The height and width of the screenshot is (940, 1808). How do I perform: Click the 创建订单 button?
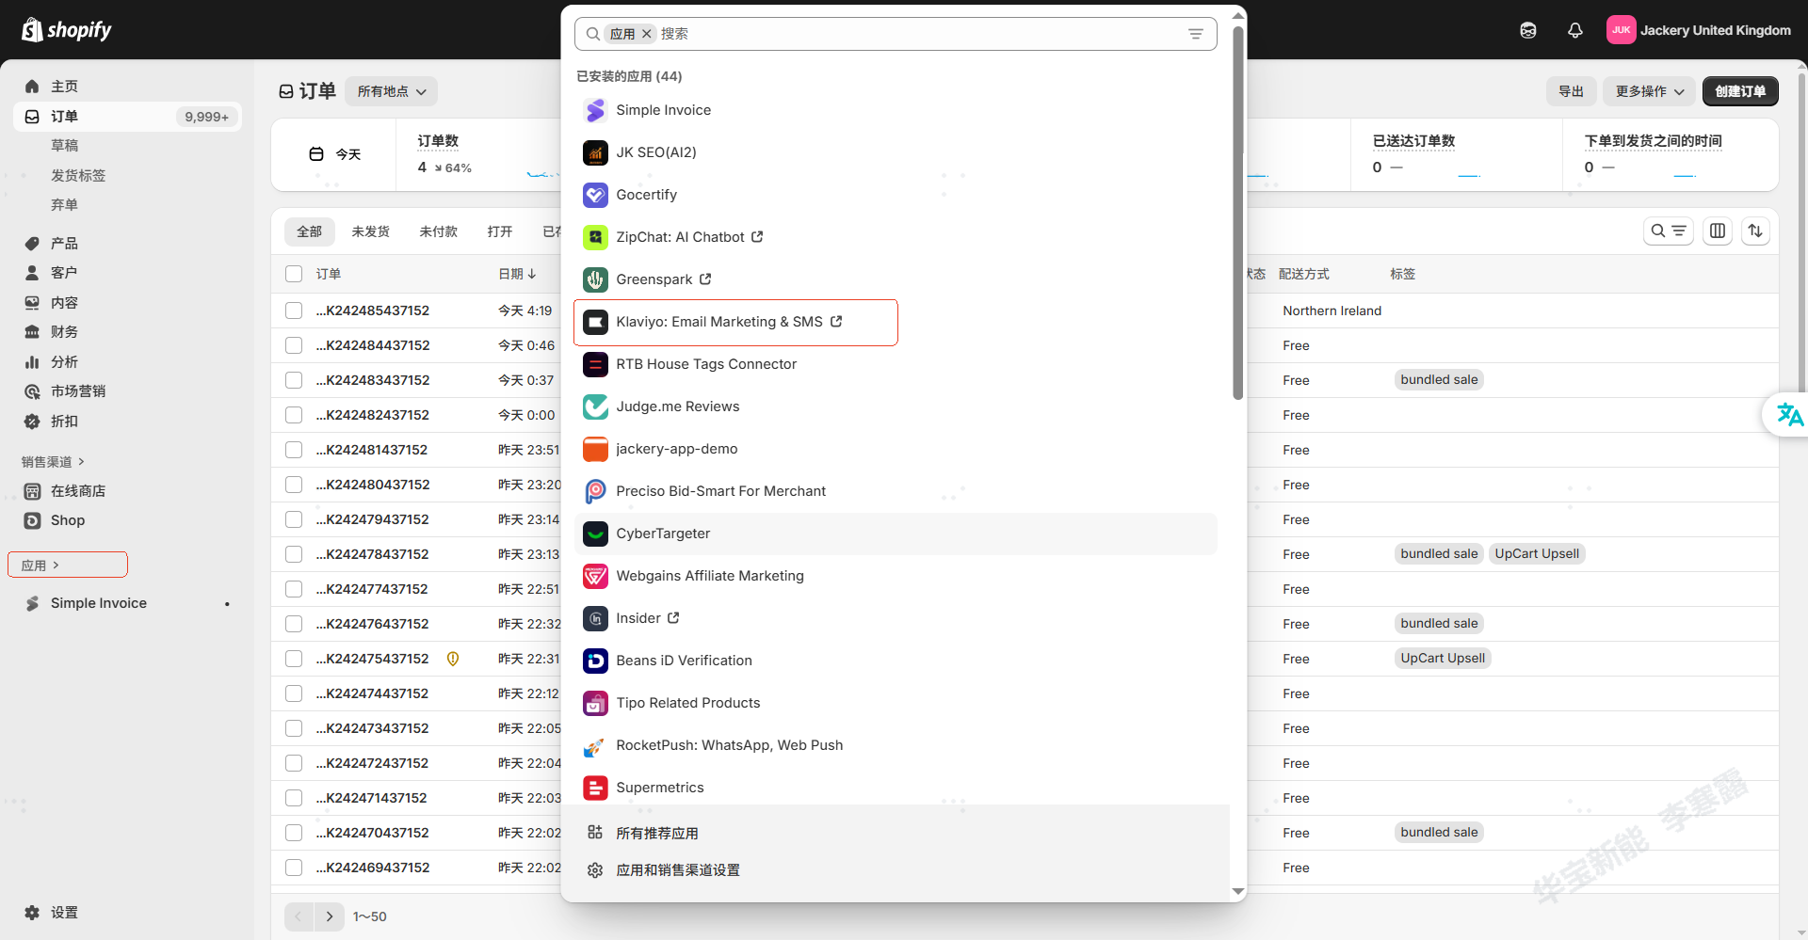1740,91
